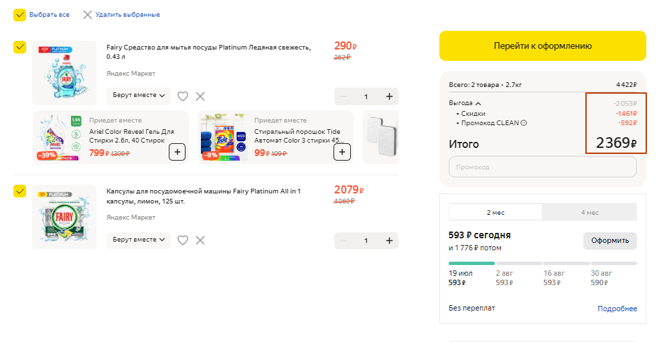Increase quantity of Fairy dishwasher capsules
This screenshot has width=659, height=342.
click(389, 240)
